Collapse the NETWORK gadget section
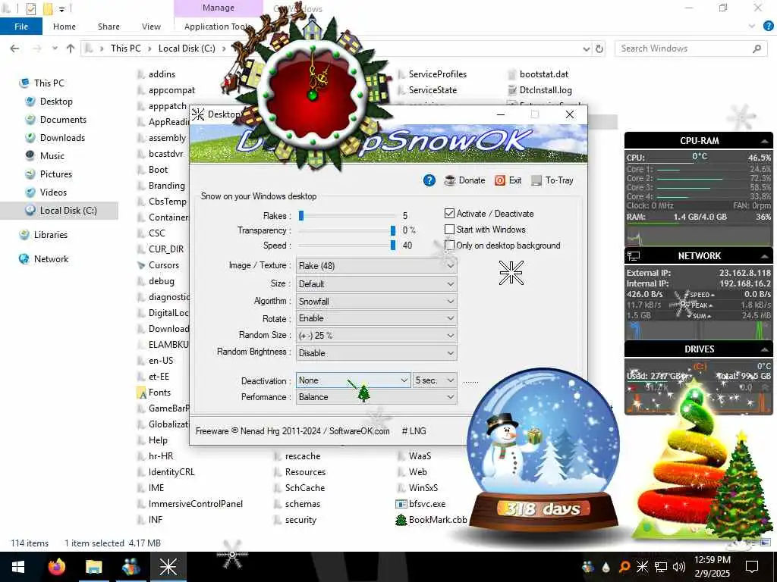777x582 pixels. [x=765, y=256]
